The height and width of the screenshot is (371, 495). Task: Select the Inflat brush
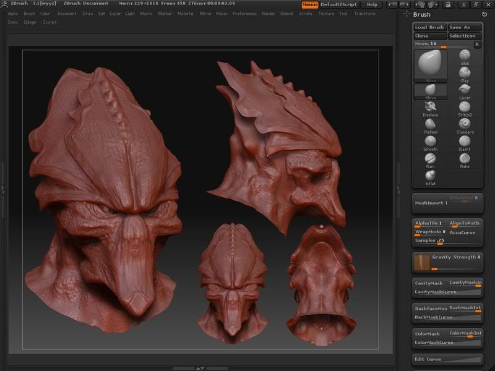[430, 176]
